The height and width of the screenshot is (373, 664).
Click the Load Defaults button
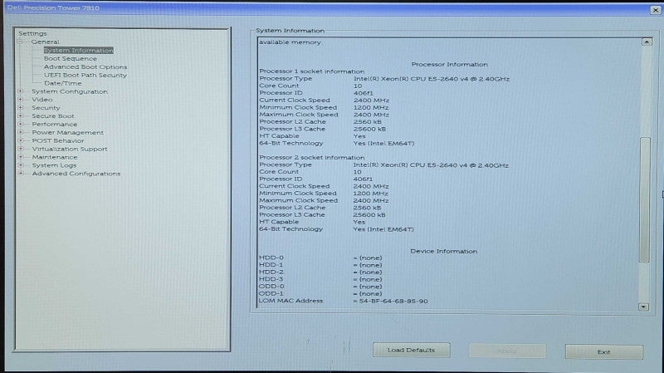(x=411, y=350)
